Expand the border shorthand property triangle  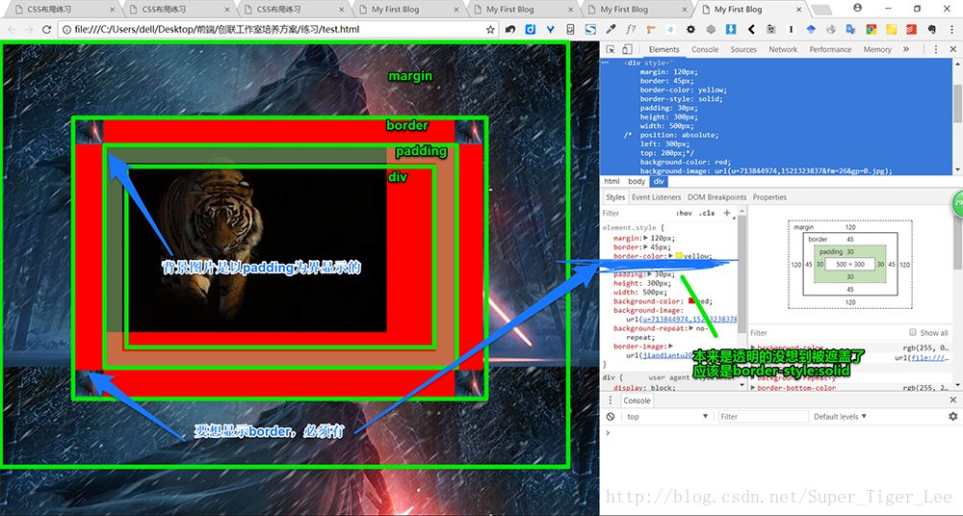[645, 247]
